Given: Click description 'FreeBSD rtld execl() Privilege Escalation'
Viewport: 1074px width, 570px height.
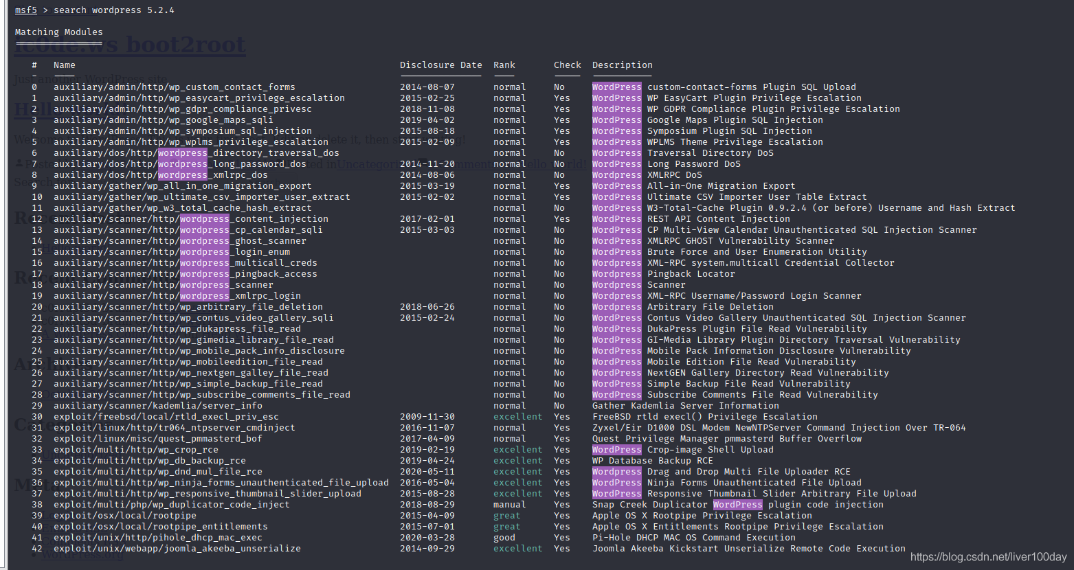Looking at the screenshot, I should 705,417.
